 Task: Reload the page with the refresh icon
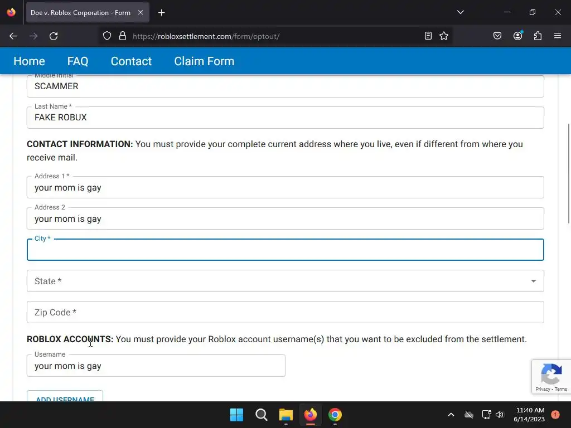click(54, 36)
